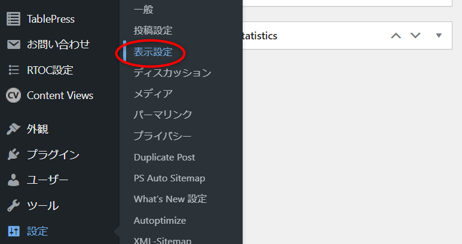Select メディア in settings submenu

coord(153,94)
